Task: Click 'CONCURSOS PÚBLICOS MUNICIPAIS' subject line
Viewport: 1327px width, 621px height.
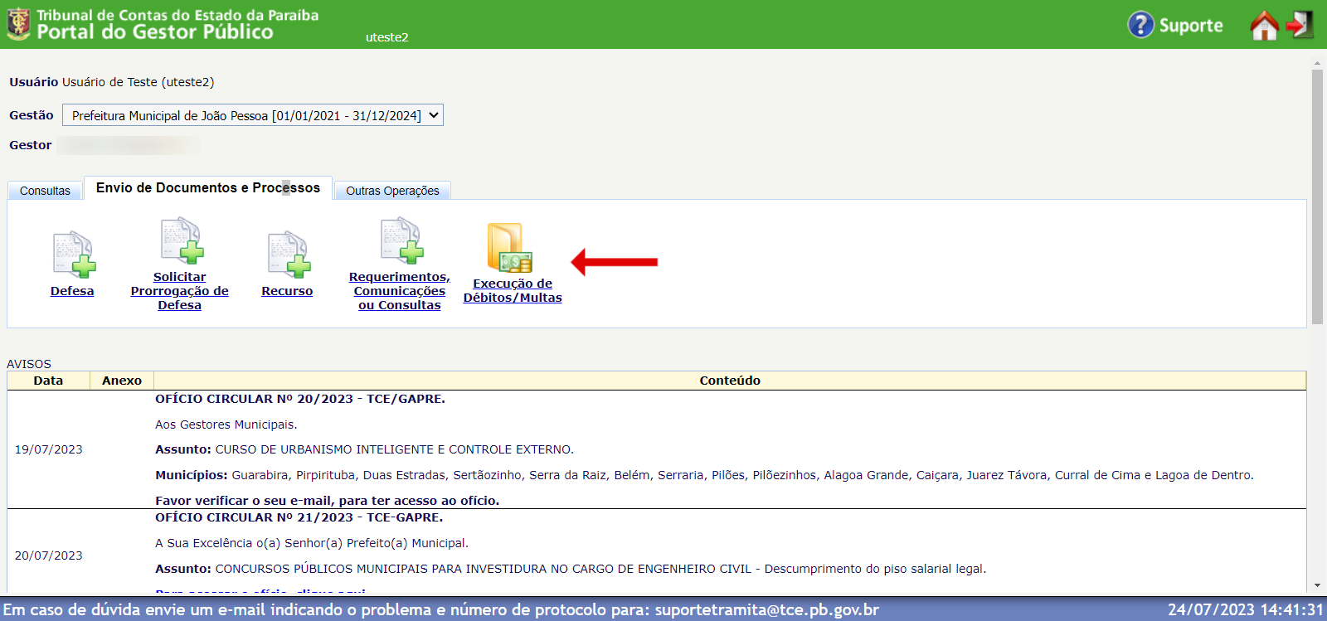Action: click(571, 569)
